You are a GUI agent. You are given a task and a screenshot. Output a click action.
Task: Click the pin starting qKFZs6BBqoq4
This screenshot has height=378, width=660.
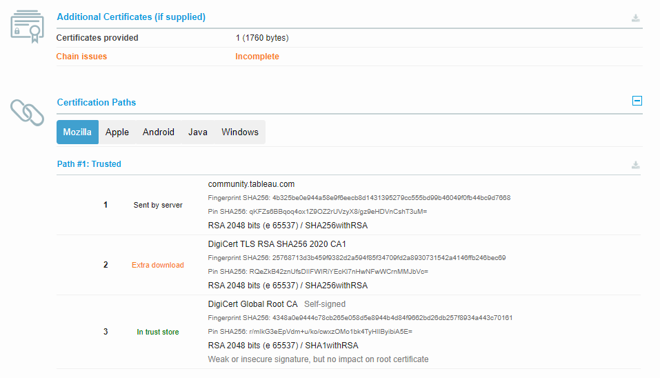[317, 212]
